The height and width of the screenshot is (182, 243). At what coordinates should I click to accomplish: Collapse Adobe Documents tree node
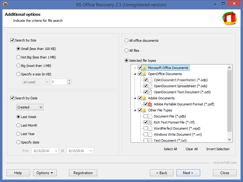tap(135, 98)
